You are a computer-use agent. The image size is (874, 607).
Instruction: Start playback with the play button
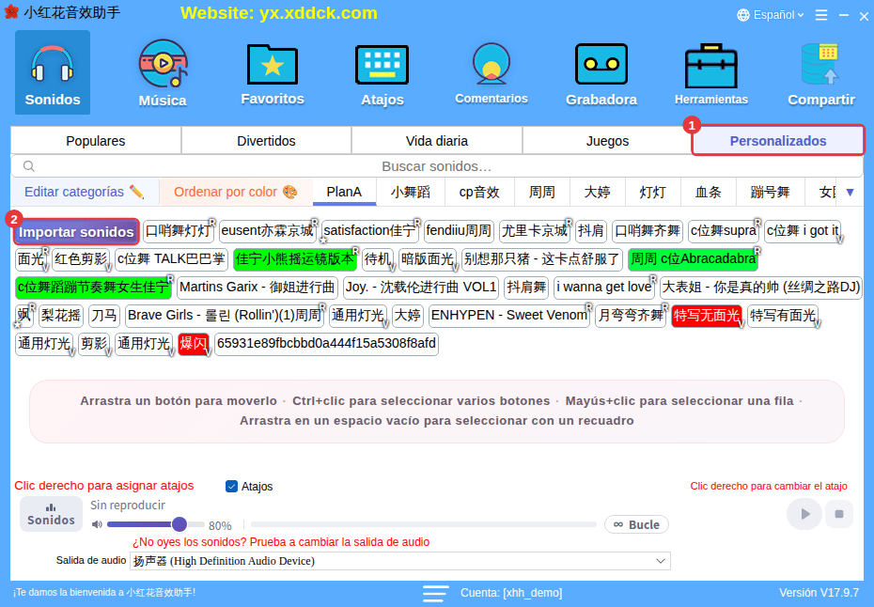(x=804, y=514)
